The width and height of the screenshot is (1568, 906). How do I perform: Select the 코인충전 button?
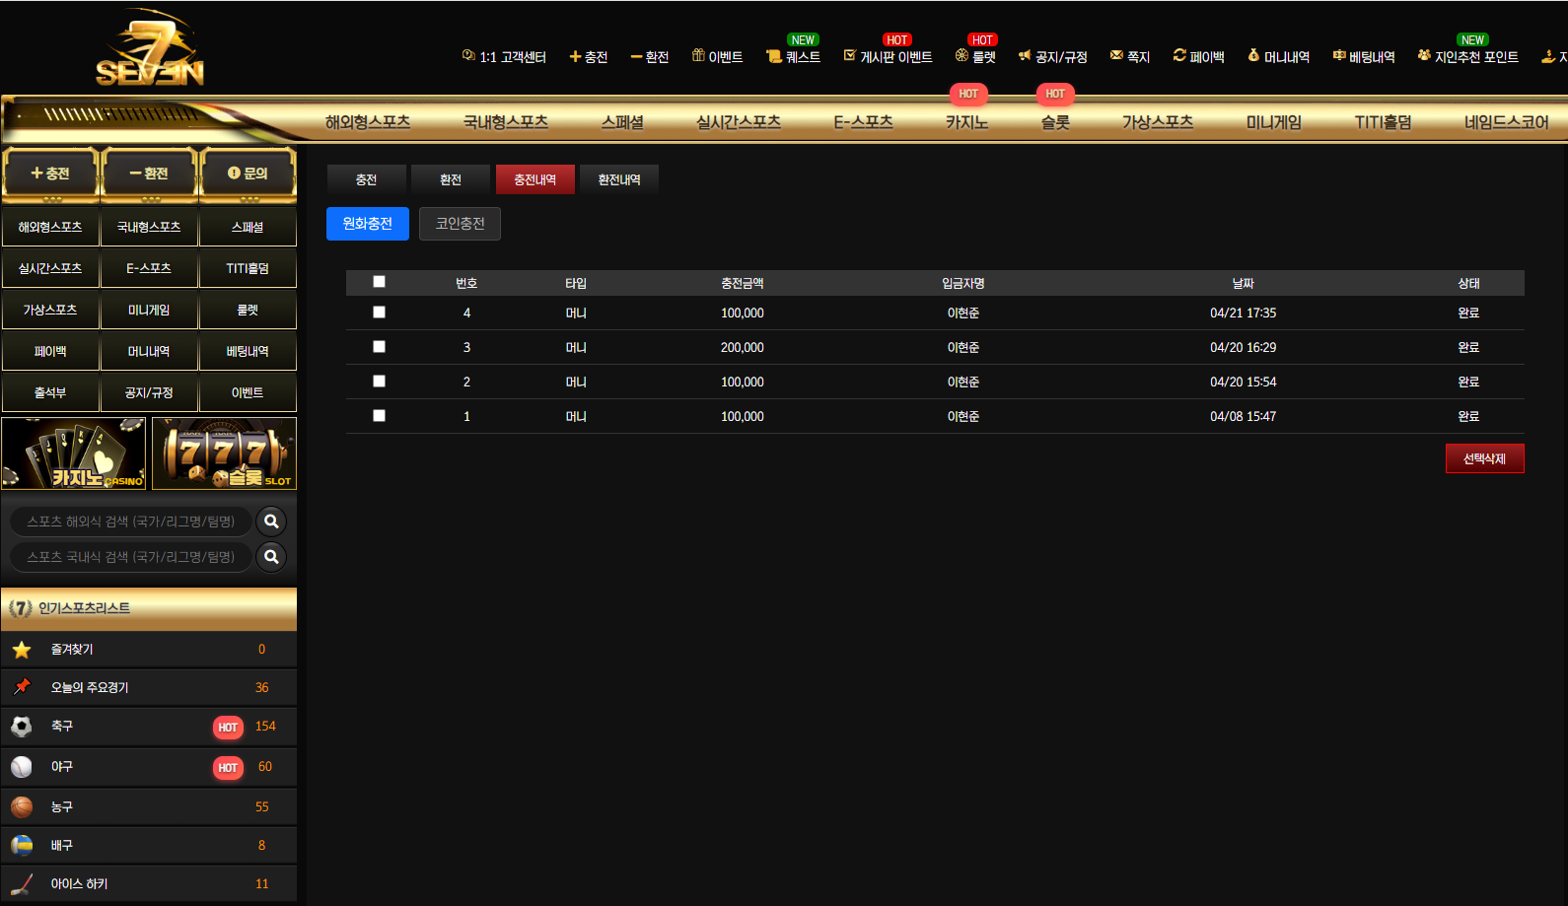tap(460, 224)
